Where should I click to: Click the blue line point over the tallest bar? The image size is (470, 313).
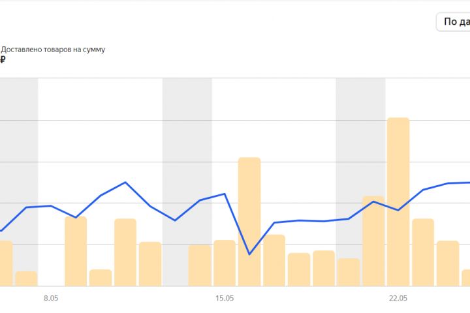click(398, 210)
